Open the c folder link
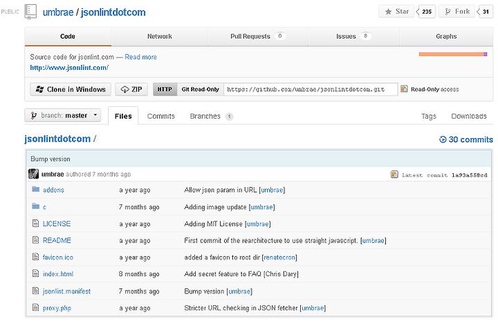This screenshot has width=498, height=323. click(x=44, y=207)
